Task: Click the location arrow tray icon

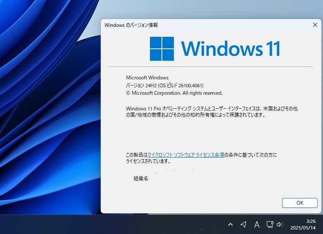Action: click(x=243, y=224)
